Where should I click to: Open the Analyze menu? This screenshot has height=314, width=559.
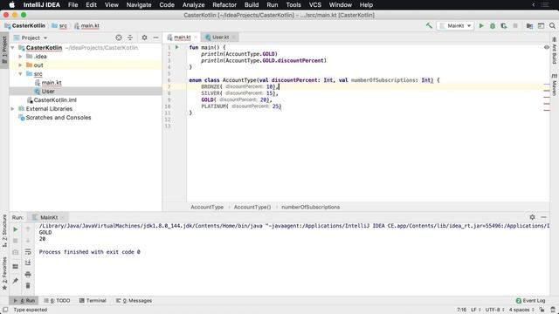[x=193, y=4]
